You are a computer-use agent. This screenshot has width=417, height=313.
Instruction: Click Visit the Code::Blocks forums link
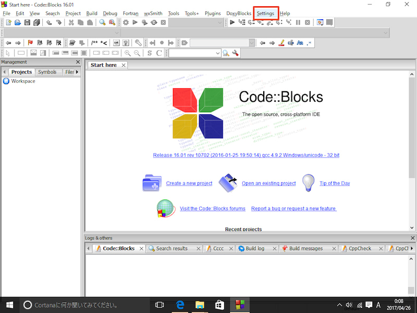coord(213,208)
